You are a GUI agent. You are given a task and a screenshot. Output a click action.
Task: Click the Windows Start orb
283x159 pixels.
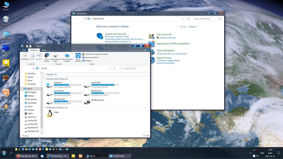(x=4, y=153)
